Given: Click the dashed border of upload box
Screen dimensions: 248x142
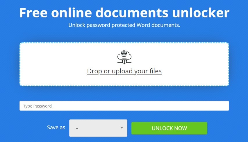Looking at the screenshot, I should coord(124,43).
